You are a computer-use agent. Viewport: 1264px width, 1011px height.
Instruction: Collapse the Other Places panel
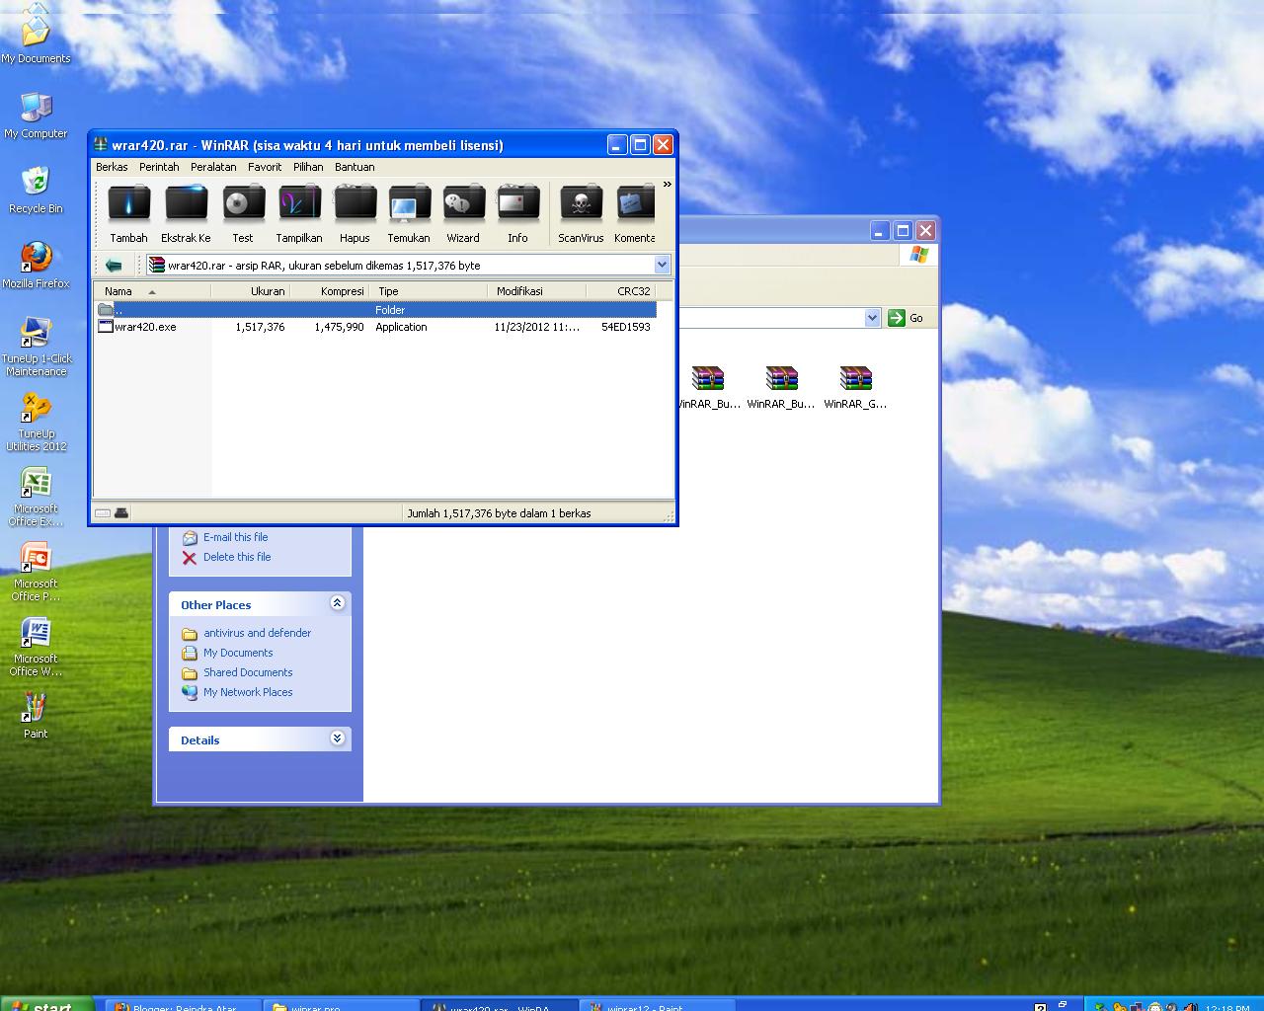pos(337,603)
